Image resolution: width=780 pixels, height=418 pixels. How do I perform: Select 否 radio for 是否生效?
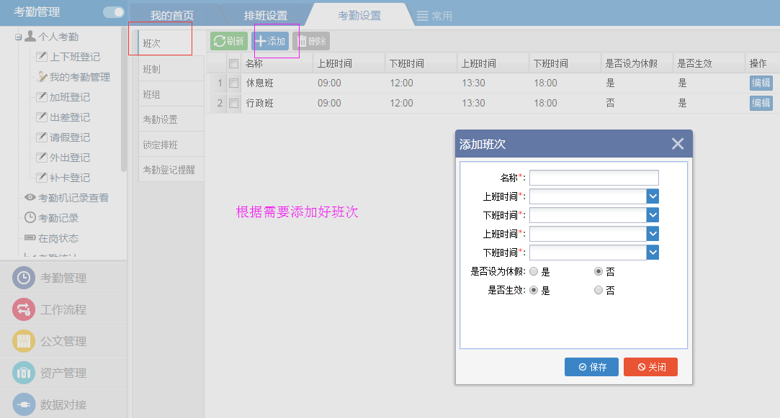click(599, 291)
